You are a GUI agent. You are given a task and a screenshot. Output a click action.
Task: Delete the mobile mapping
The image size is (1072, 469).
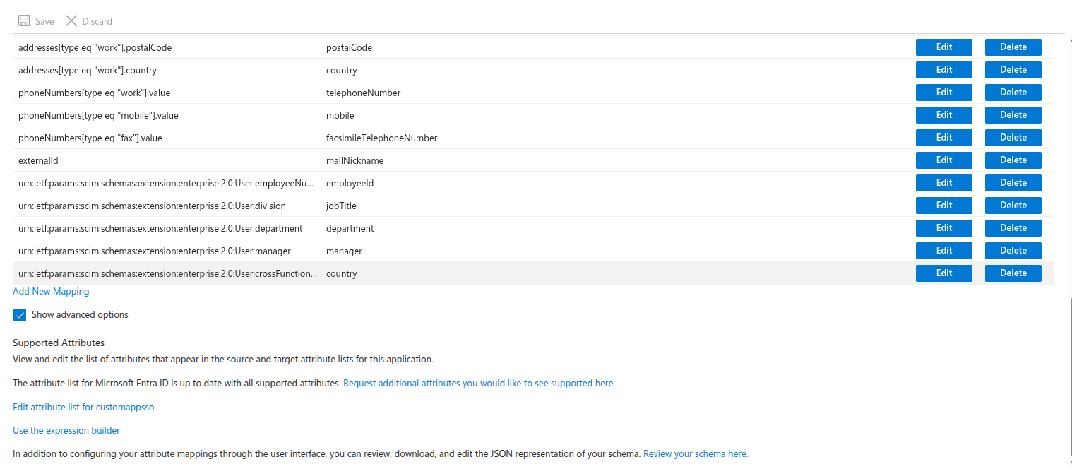[x=1013, y=115]
